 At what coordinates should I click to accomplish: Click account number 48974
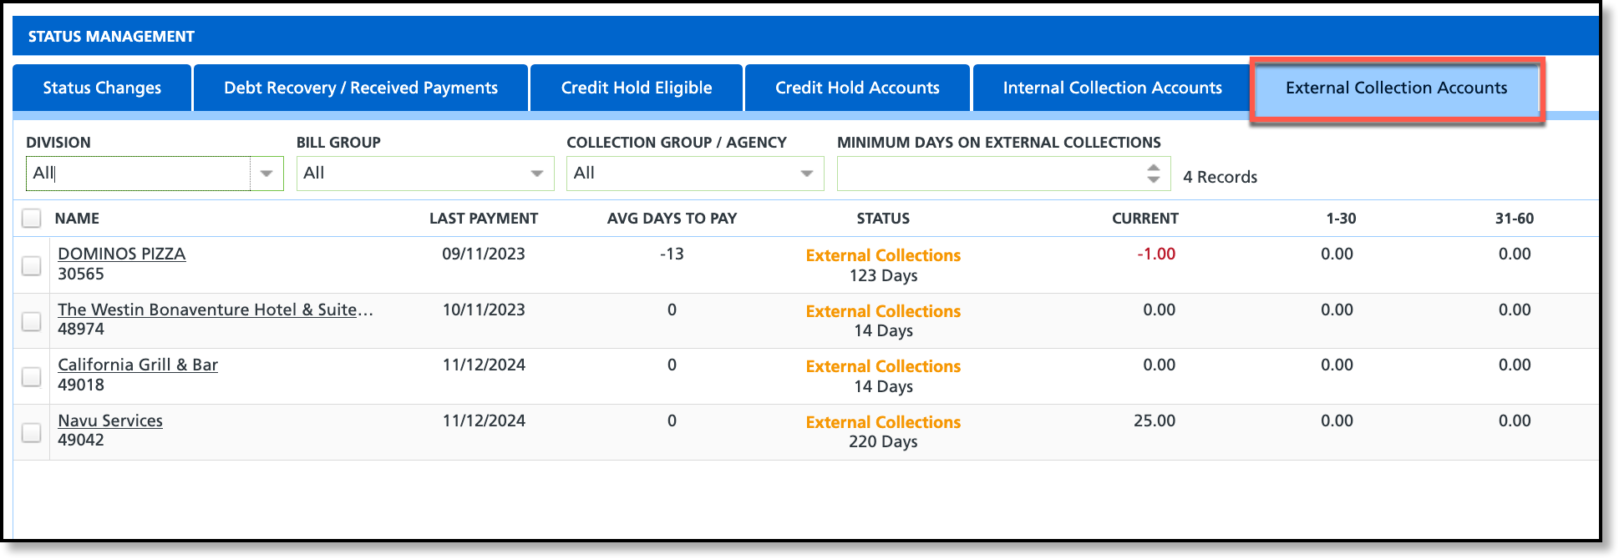pyautogui.click(x=81, y=329)
